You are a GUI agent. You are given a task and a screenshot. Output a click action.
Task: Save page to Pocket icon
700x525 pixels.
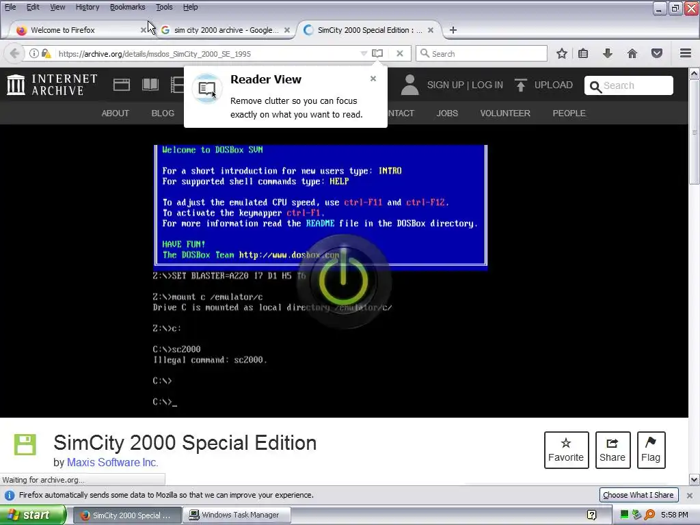657,53
